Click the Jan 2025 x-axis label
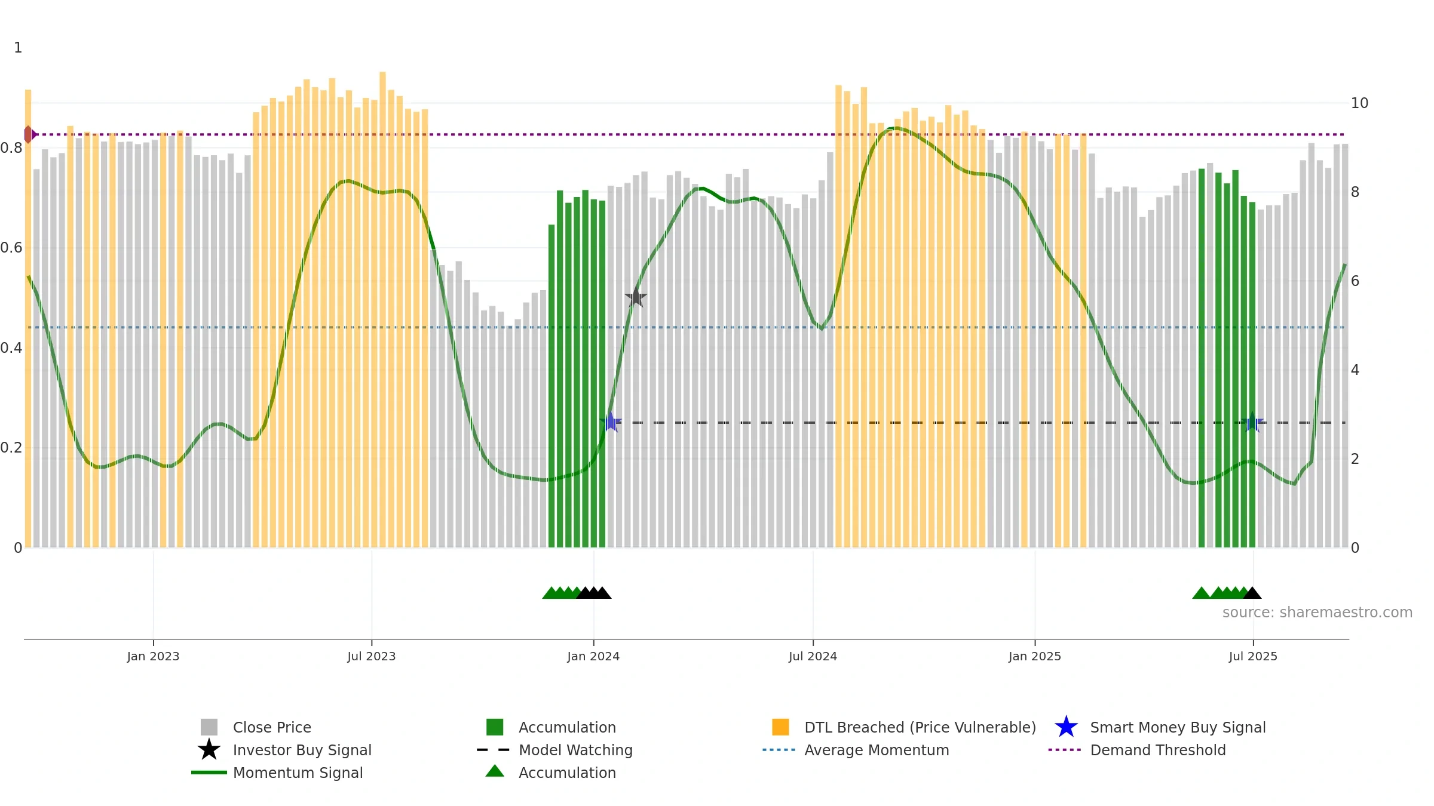Image resolution: width=1434 pixels, height=806 pixels. [x=1035, y=657]
